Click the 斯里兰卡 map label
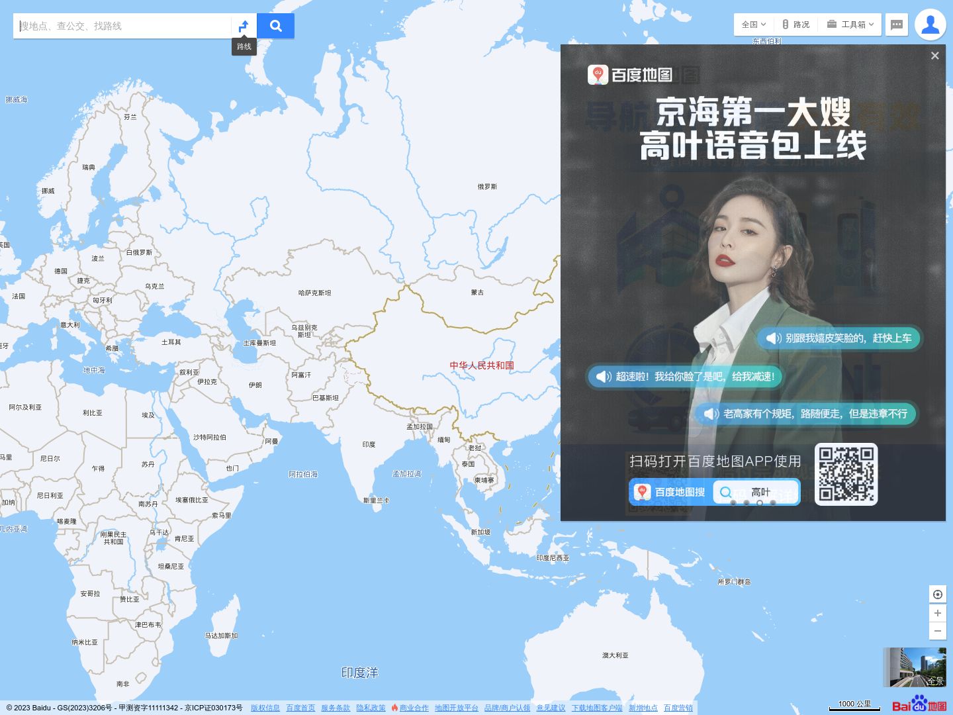Screen dimensions: 953x715 (x=377, y=501)
